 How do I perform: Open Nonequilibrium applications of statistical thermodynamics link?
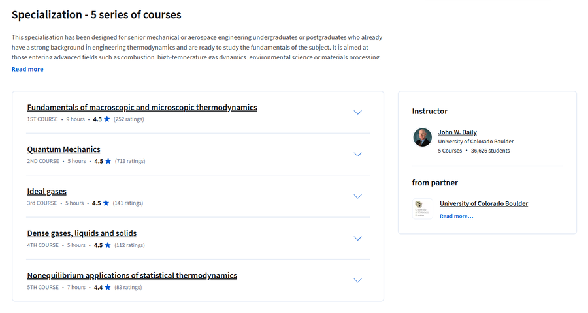(x=132, y=275)
